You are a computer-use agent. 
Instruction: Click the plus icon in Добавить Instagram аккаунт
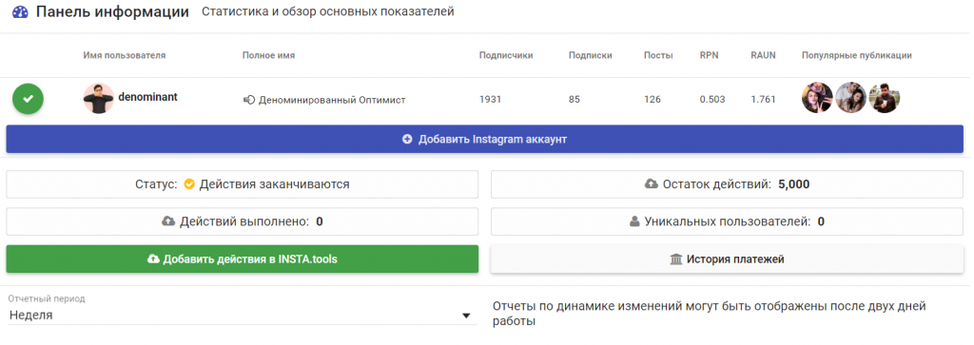point(407,140)
